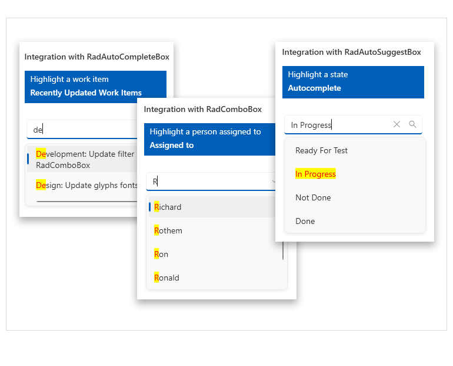Click the 'Highlight a work item' label

pos(69,80)
